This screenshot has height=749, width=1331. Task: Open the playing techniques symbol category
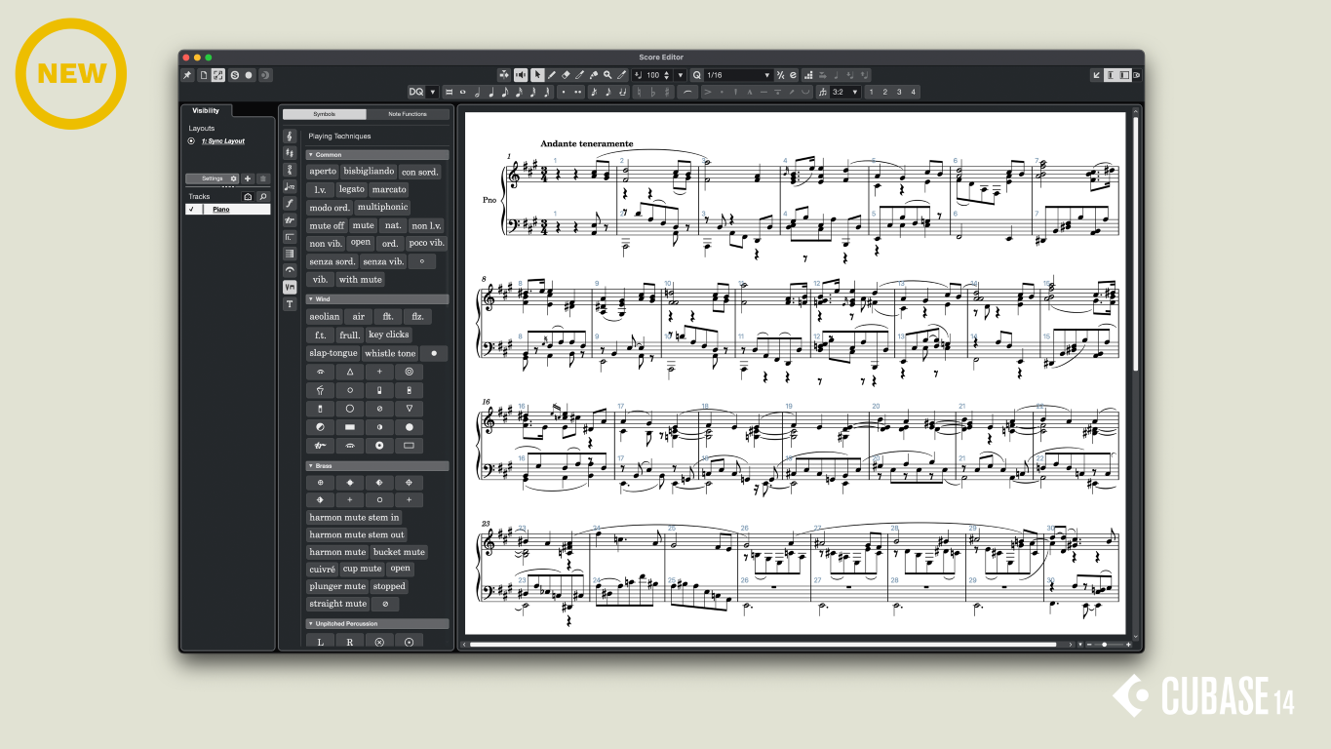(290, 287)
